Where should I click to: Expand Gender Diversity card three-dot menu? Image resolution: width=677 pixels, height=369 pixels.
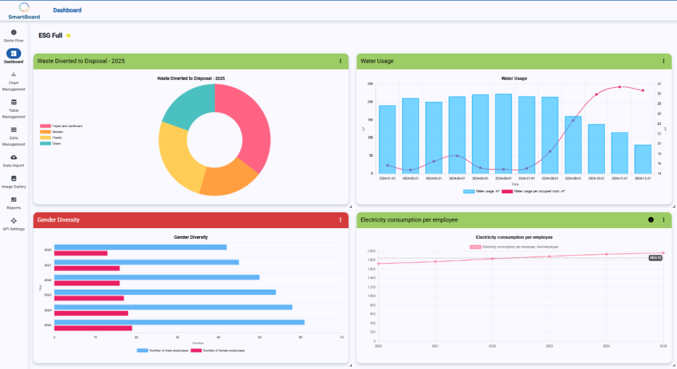tap(340, 220)
